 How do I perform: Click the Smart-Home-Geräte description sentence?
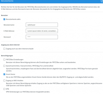point(50,77)
